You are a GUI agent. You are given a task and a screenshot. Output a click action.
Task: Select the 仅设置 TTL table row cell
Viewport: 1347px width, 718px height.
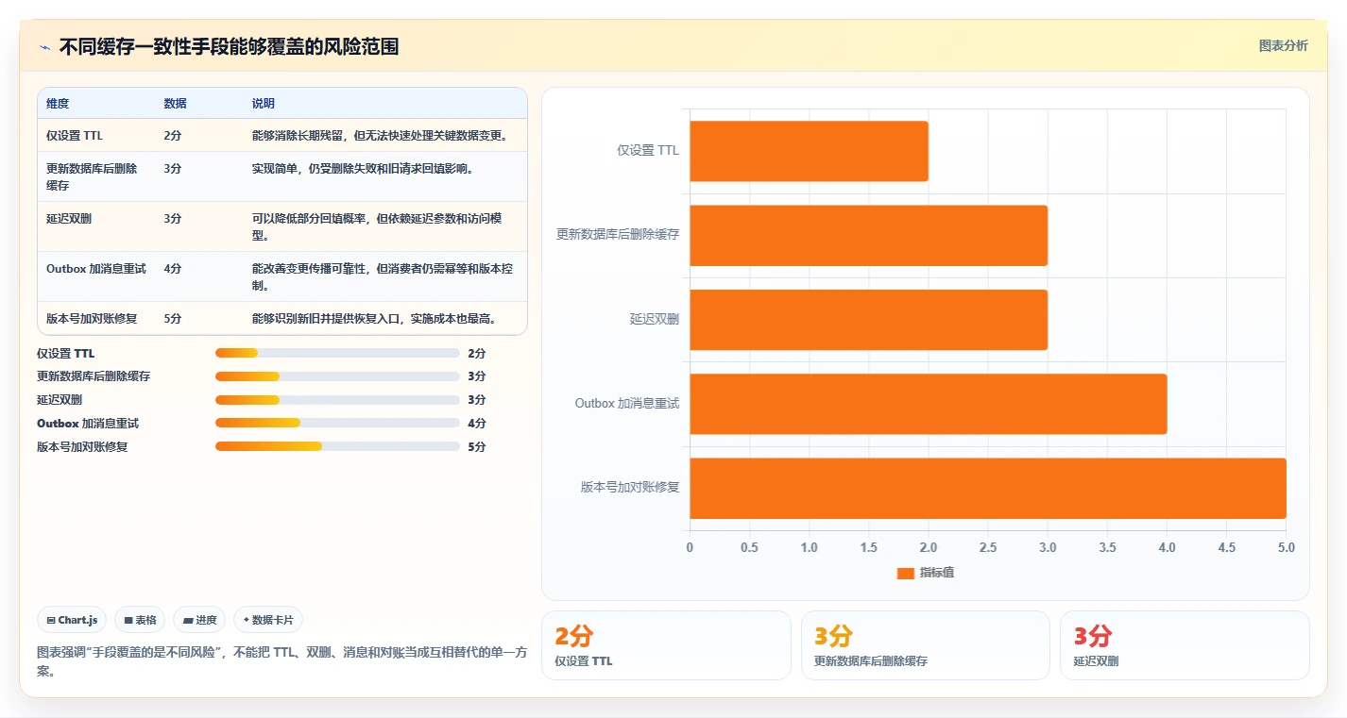[75, 135]
